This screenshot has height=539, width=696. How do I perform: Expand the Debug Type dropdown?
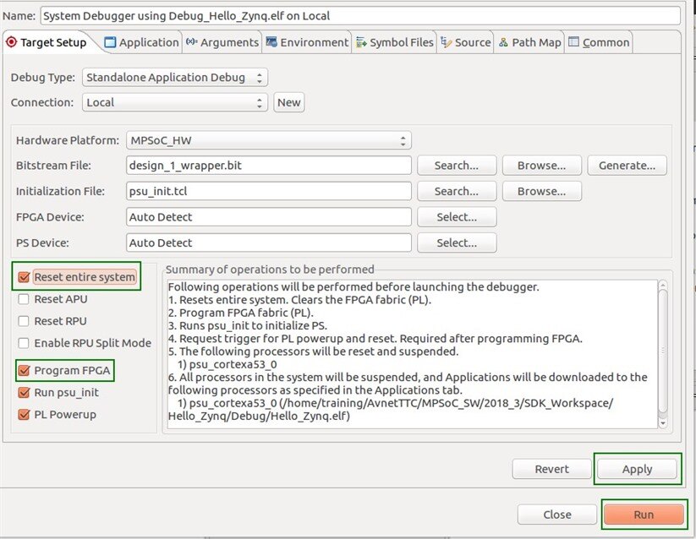pos(175,78)
